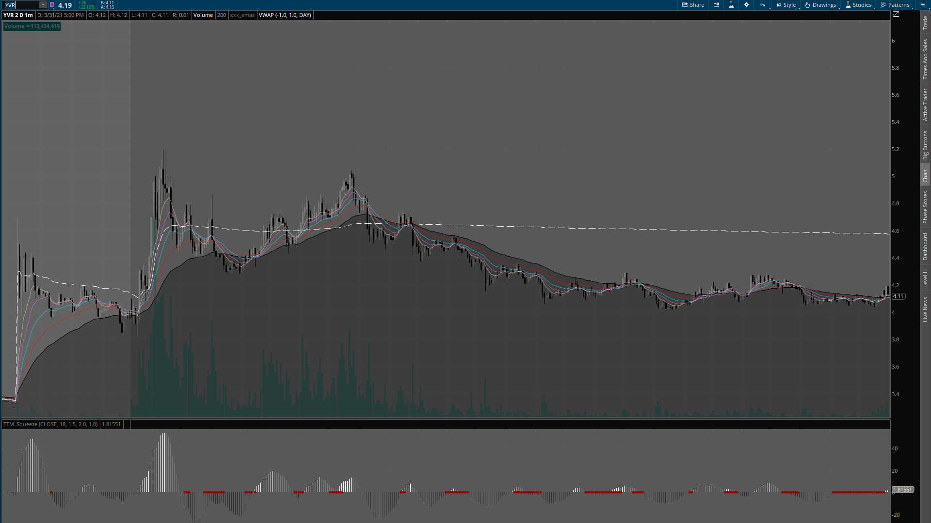Open the Drawings tools menu

(820, 5)
